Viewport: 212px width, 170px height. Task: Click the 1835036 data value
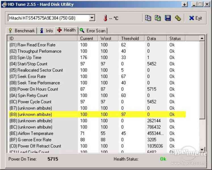[155, 146]
